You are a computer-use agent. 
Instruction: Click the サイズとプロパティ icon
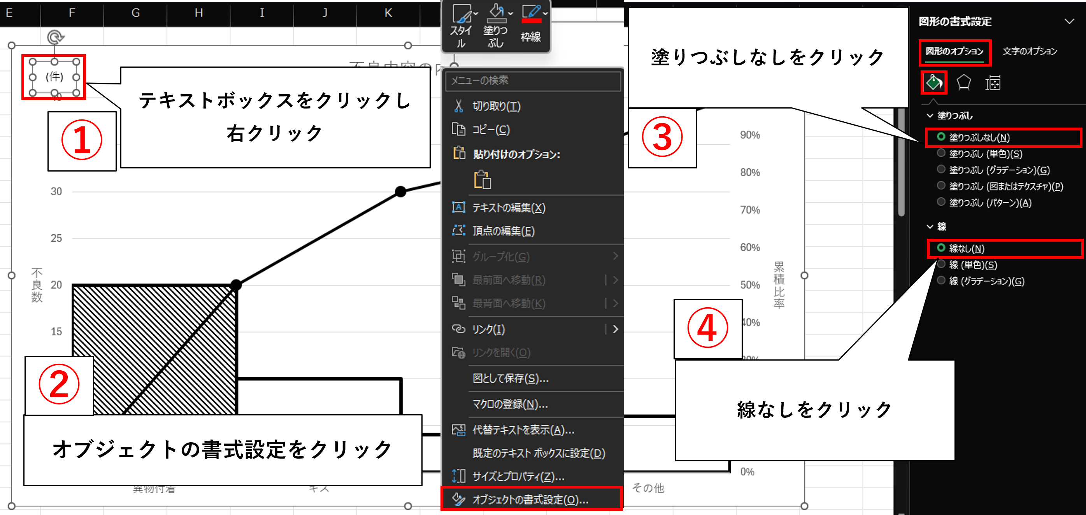click(459, 476)
